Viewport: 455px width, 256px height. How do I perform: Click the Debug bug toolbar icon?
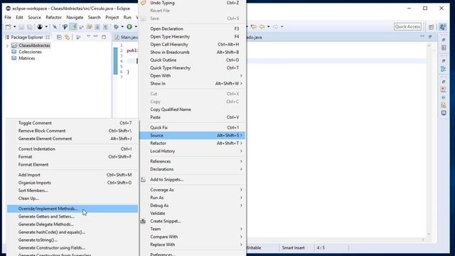tap(116, 27)
